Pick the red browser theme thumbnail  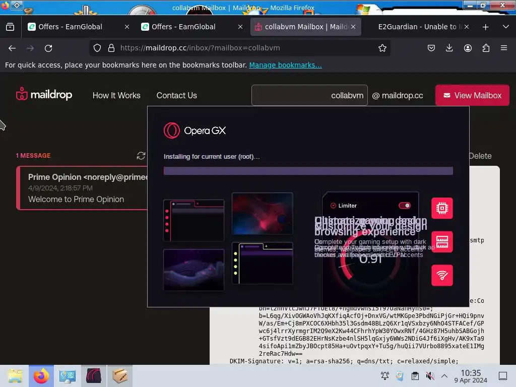tap(194, 221)
